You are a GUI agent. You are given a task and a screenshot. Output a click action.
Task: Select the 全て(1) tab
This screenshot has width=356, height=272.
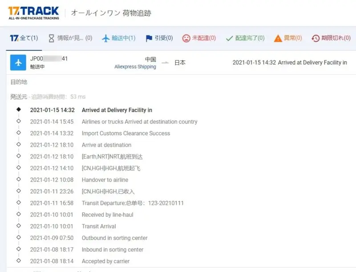click(x=24, y=38)
